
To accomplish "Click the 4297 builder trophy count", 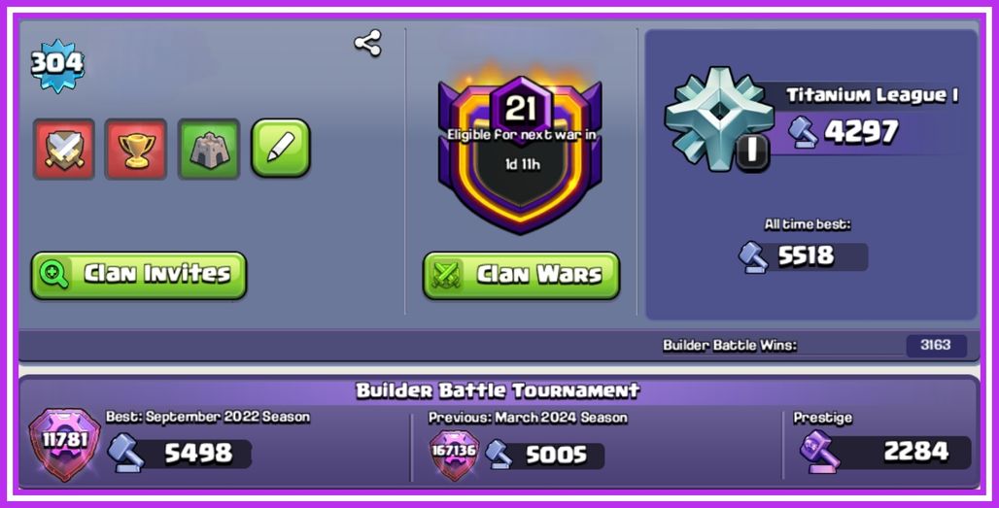I will coord(861,132).
